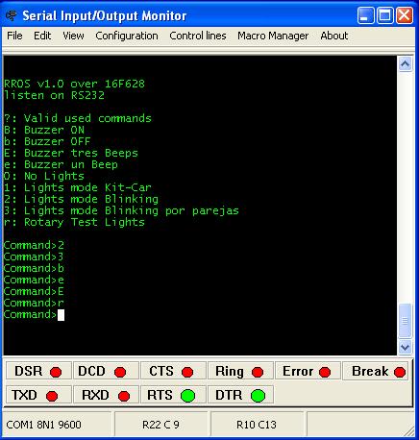Click the scrollbar down arrow
Screen dimensions: 419x440
[406, 347]
